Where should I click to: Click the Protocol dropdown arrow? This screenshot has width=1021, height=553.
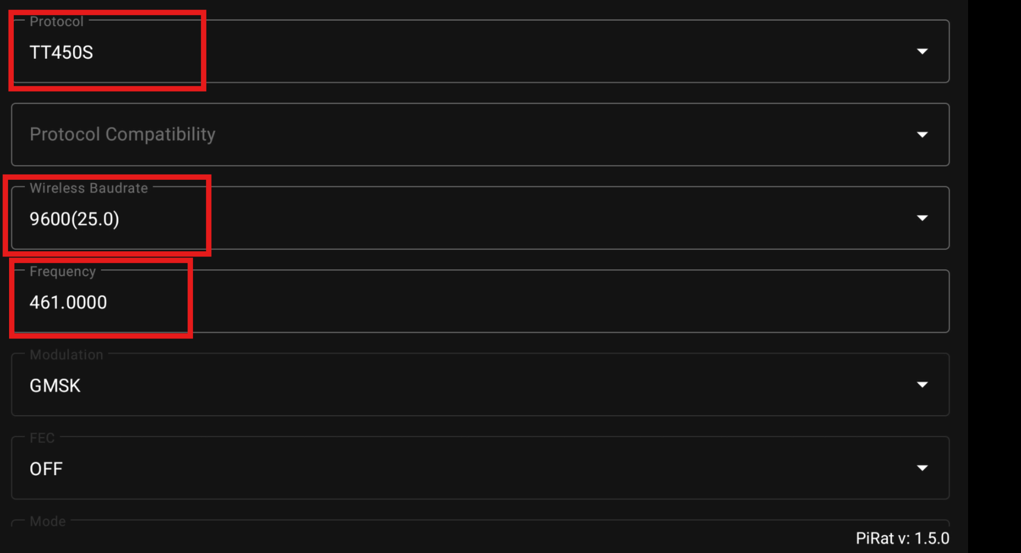(x=922, y=51)
